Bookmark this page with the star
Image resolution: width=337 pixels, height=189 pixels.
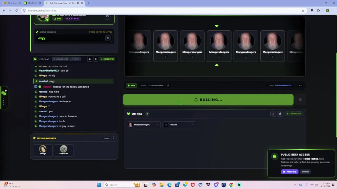click(x=303, y=10)
